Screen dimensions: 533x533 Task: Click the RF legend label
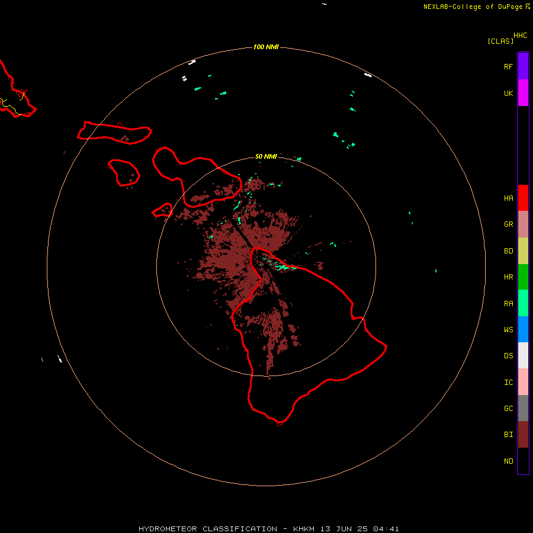(x=509, y=66)
